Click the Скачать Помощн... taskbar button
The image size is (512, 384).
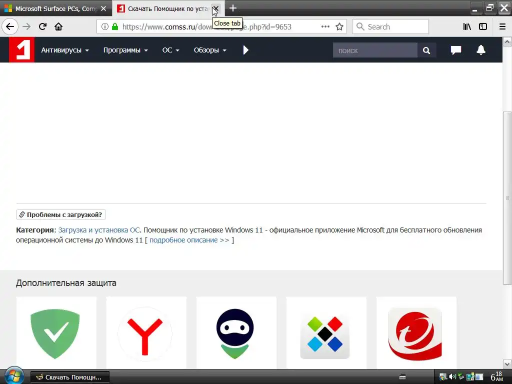coord(70,377)
